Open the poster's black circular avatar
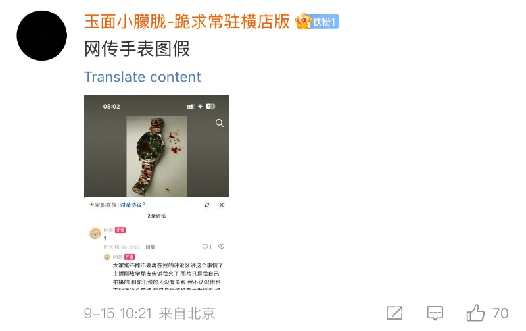The image size is (526, 331). coord(41,36)
